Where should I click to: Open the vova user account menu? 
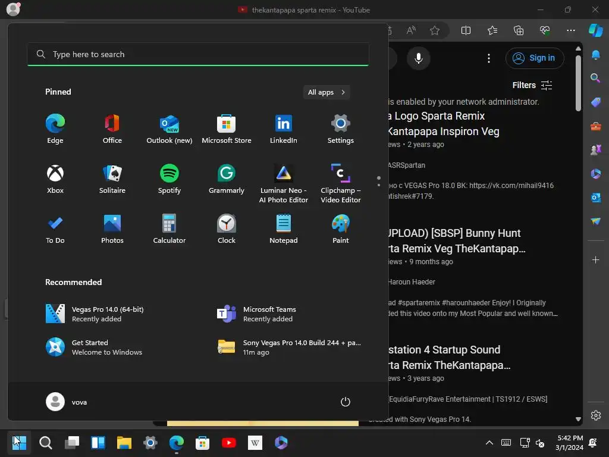67,402
